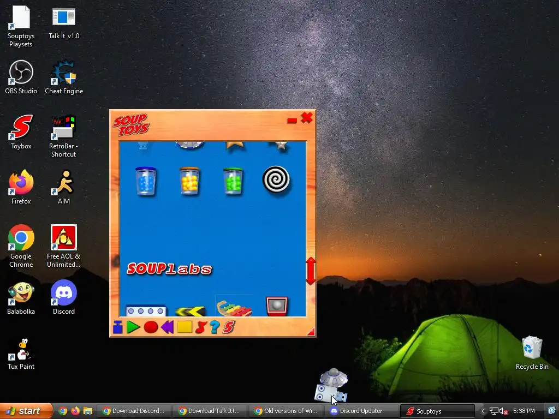Launch OBS Studio from desktop
The width and height of the screenshot is (559, 419).
pos(21,77)
